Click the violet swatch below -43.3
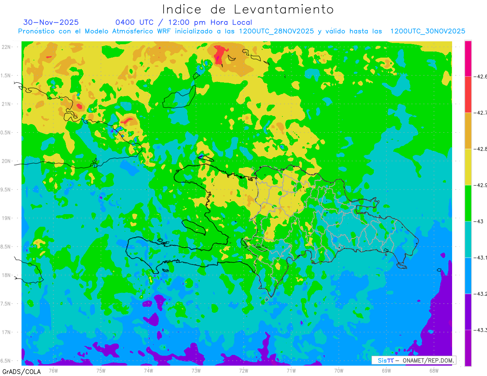 [468, 348]
